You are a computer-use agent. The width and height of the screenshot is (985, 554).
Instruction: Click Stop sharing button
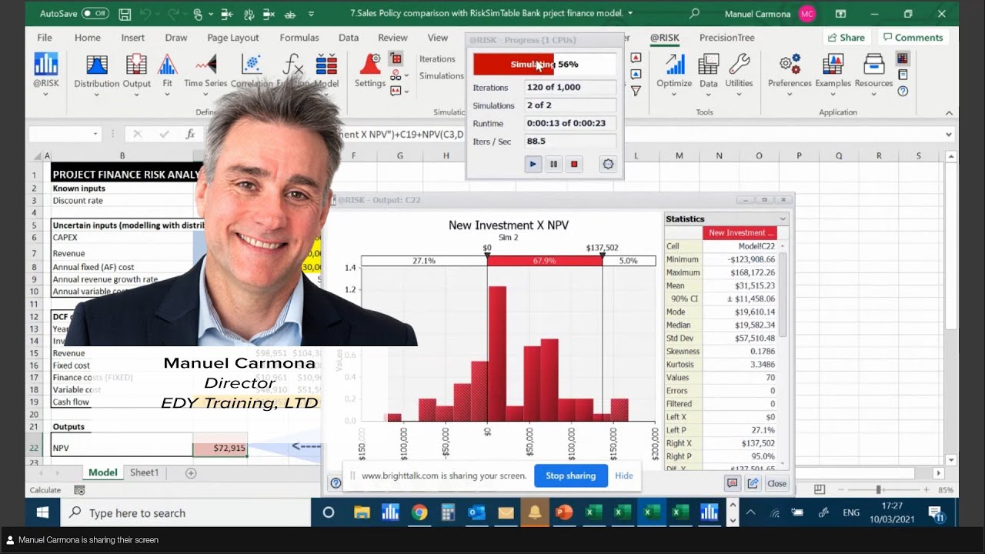point(571,476)
